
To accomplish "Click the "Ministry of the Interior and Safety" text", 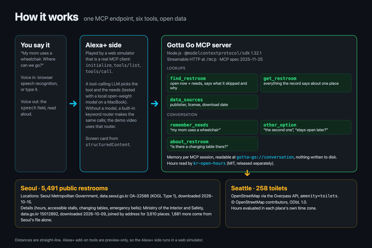I will [x=173, y=208].
